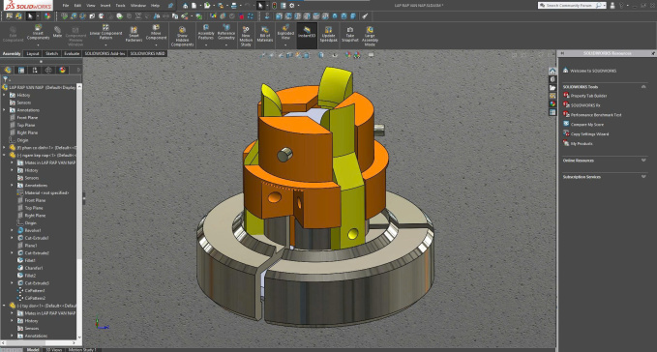657x352 pixels.
Task: Open Linear Component Pattern tool
Action: (x=105, y=33)
